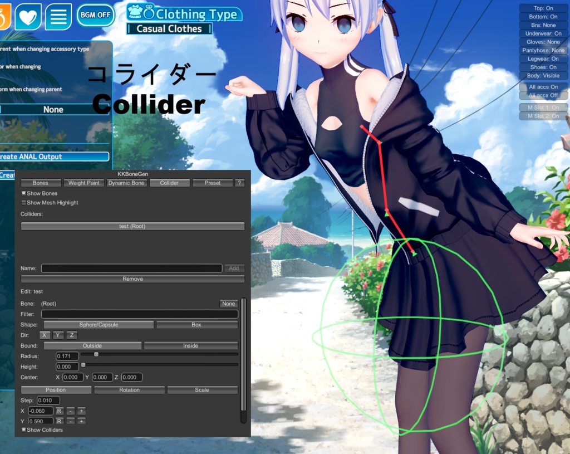The image size is (570, 454).
Task: Adjust the Height slider handle
Action: 83,365
